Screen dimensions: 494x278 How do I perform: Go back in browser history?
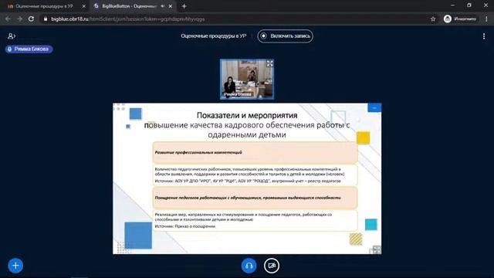[8, 19]
